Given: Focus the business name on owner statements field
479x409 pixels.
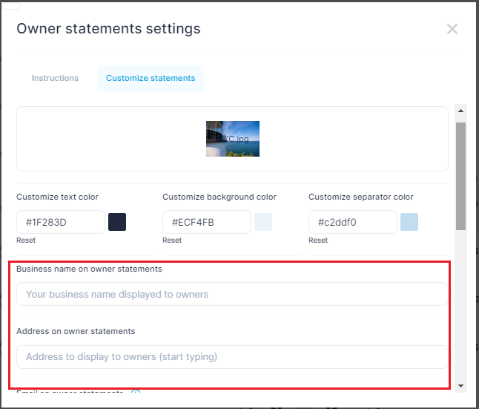Looking at the screenshot, I should (232, 294).
